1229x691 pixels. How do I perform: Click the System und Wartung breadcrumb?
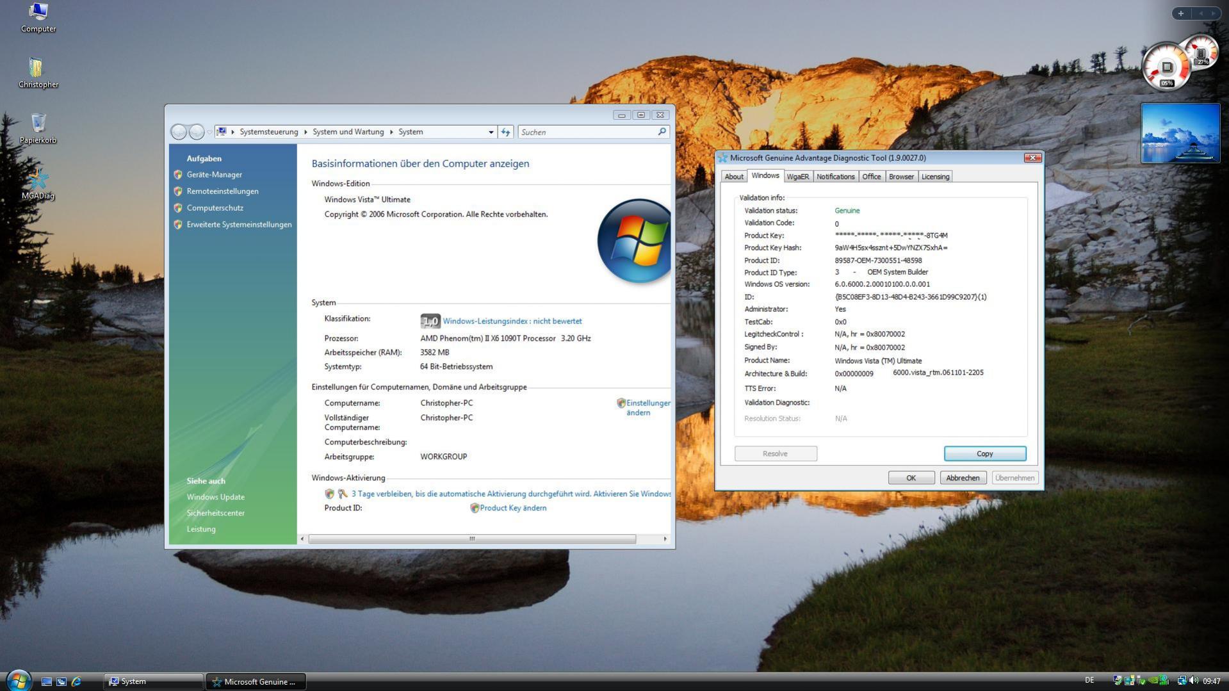click(348, 132)
